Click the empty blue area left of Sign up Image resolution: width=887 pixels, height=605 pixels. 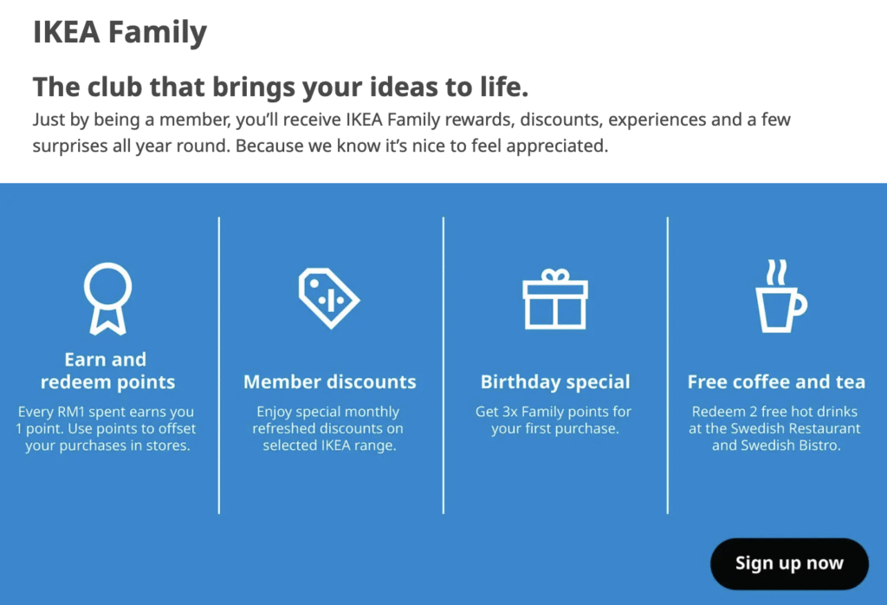(x=433, y=562)
